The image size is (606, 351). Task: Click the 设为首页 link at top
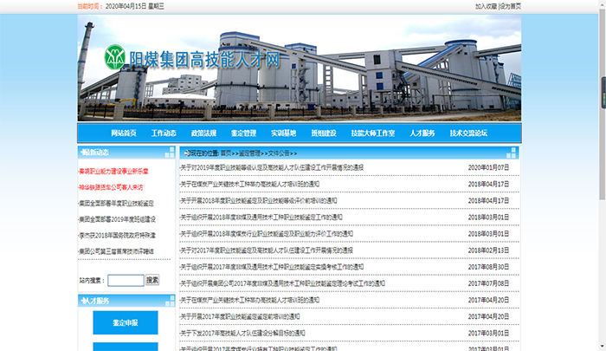tap(510, 5)
